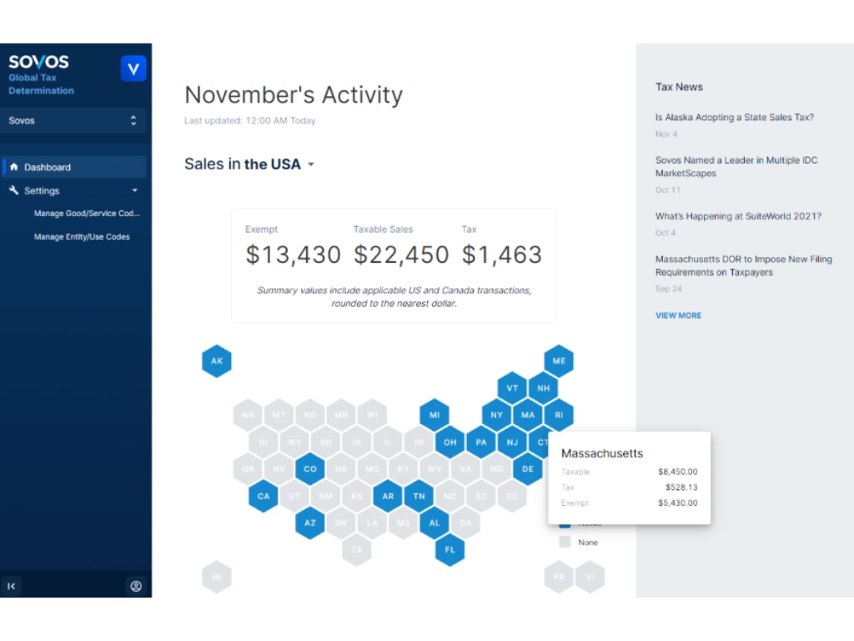Click the Dashboard home icon

coord(14,167)
